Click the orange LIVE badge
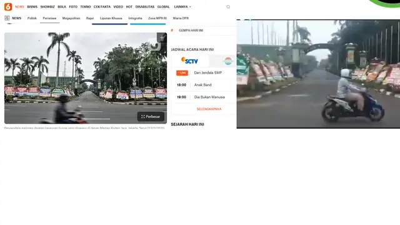Image resolution: width=400 pixels, height=225 pixels. tap(182, 73)
